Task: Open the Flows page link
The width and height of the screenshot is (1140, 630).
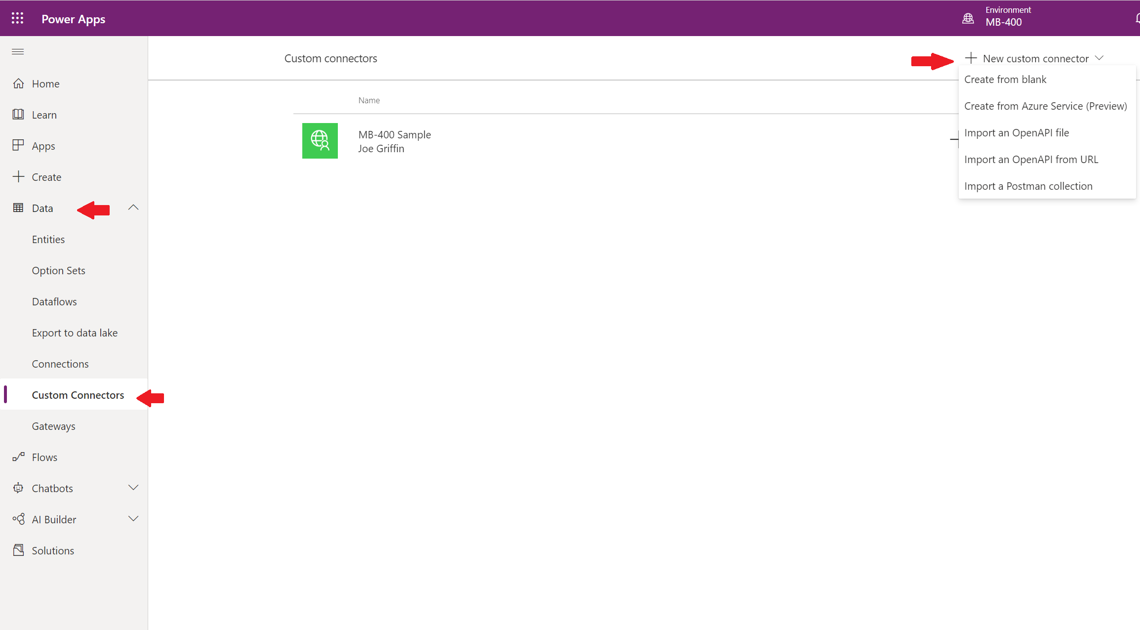Action: (44, 458)
